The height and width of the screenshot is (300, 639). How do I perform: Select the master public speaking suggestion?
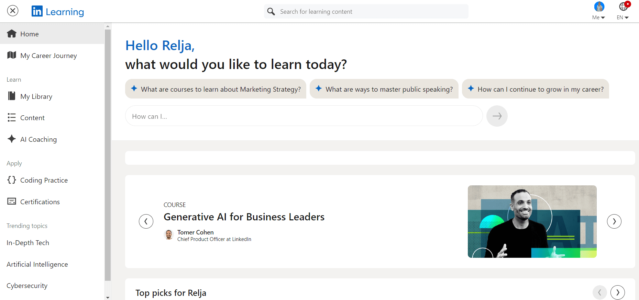384,89
